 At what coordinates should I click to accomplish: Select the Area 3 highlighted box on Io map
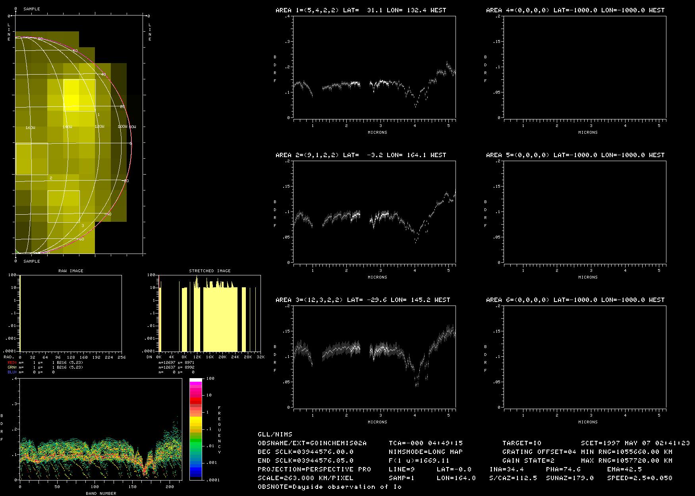[64, 206]
